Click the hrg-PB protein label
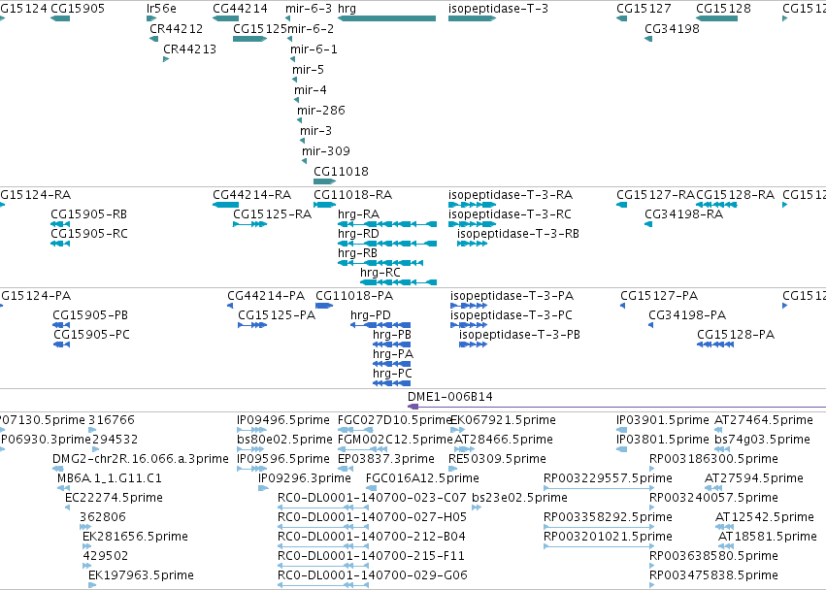826x590 pixels. [392, 335]
